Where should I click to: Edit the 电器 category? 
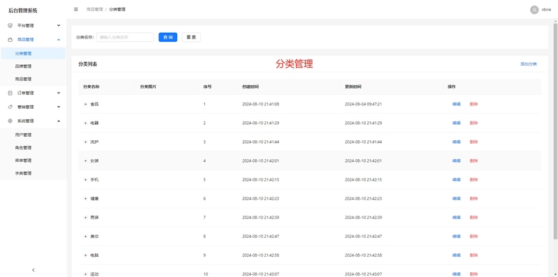pyautogui.click(x=456, y=123)
